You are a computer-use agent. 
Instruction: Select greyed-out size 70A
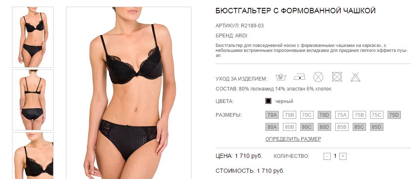pyautogui.click(x=272, y=115)
